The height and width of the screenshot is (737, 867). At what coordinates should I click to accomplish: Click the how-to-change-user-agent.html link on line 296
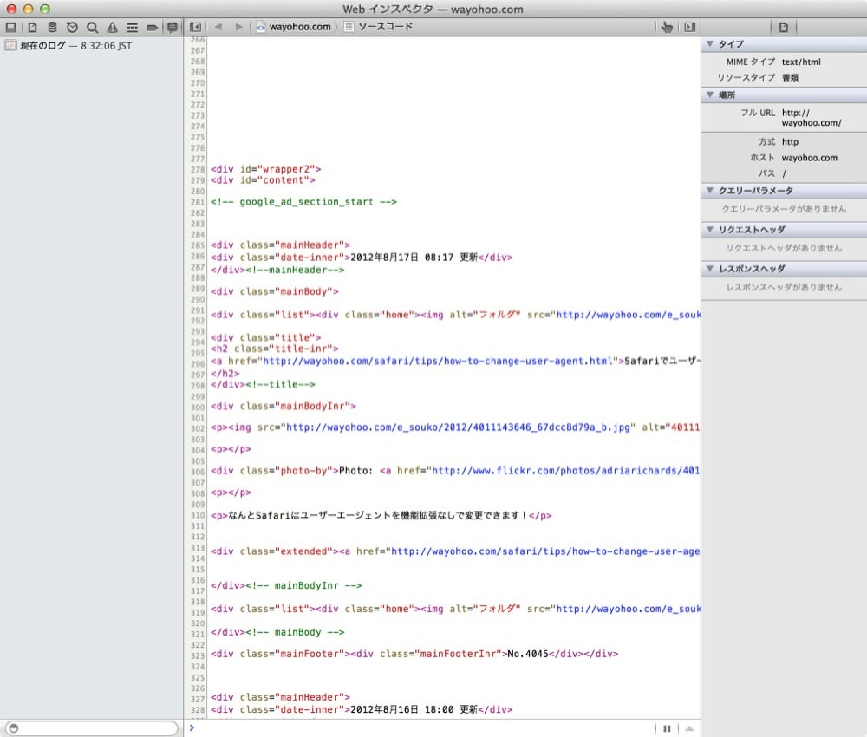pyautogui.click(x=438, y=361)
